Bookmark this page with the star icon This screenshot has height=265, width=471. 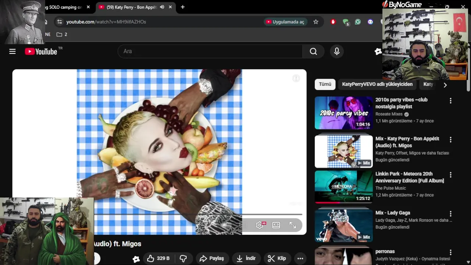click(x=316, y=22)
